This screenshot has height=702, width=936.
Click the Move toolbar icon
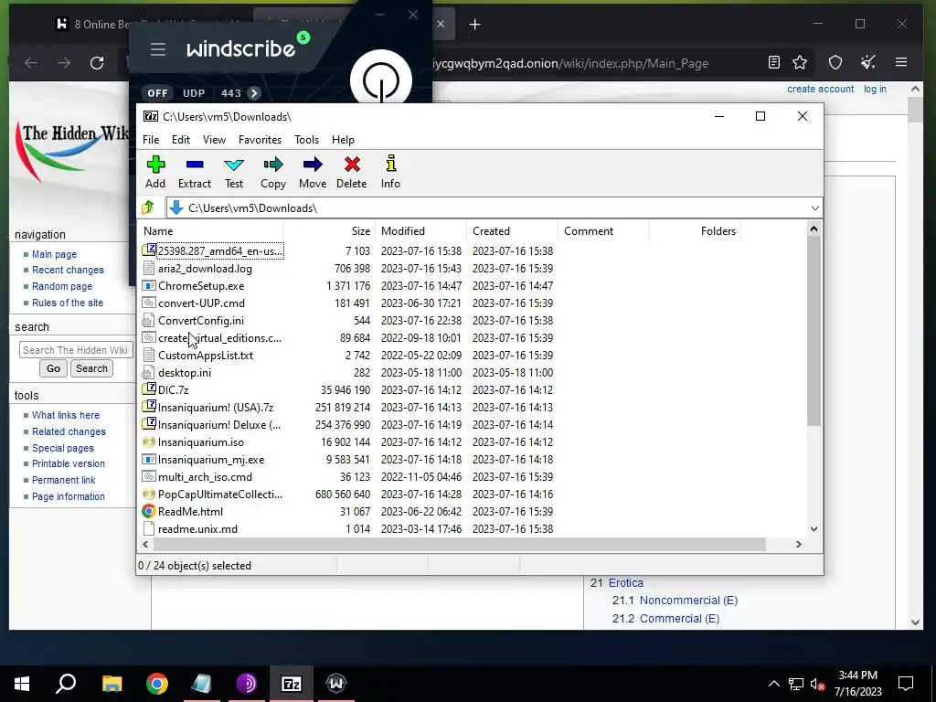pos(313,172)
